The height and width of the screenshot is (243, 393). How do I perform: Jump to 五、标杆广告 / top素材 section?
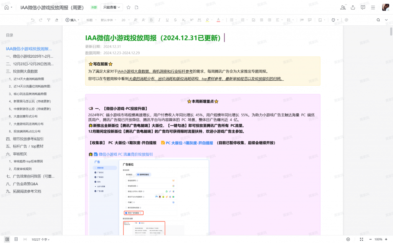coord(25,146)
